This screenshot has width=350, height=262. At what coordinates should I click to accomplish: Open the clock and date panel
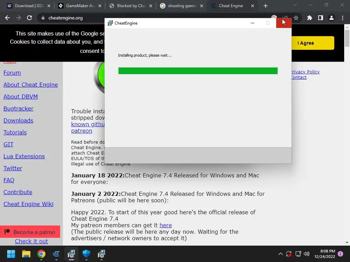click(x=325, y=254)
